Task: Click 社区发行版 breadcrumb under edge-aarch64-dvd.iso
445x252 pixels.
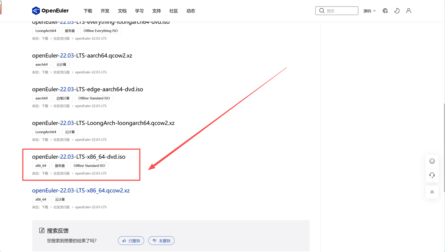Action: point(62,106)
